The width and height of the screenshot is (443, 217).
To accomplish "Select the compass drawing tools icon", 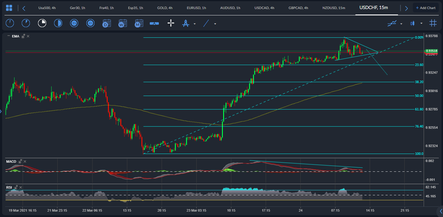I will (185, 23).
